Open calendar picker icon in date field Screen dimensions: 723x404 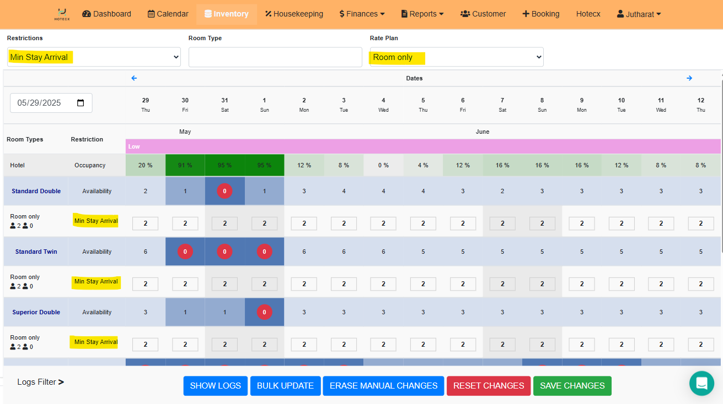point(81,103)
